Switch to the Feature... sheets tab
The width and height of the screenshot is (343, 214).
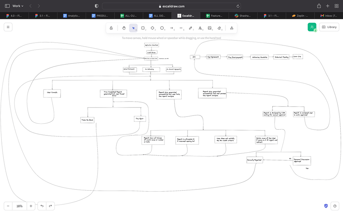[x=214, y=16]
